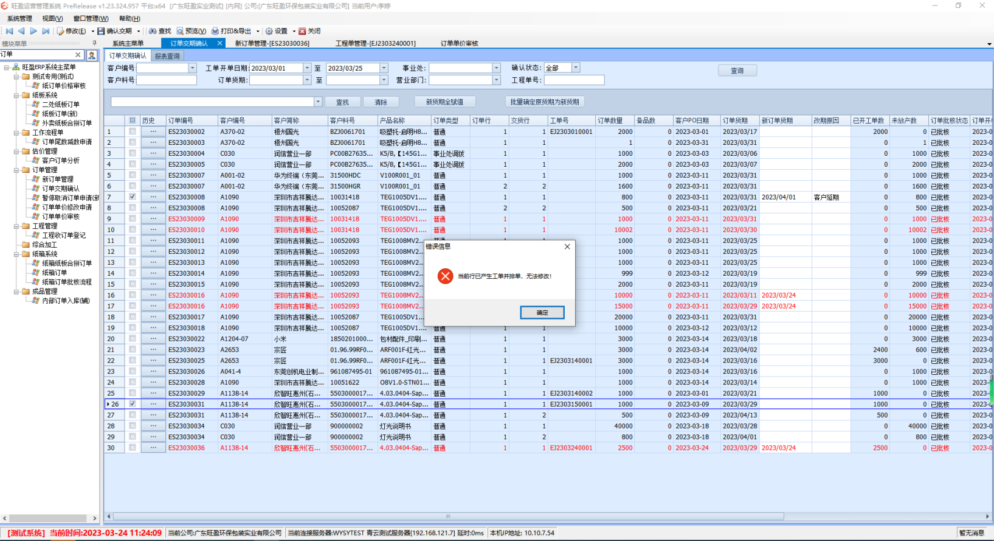Open the 窗口管理(W) menu
Image resolution: width=994 pixels, height=541 pixels.
tap(91, 19)
